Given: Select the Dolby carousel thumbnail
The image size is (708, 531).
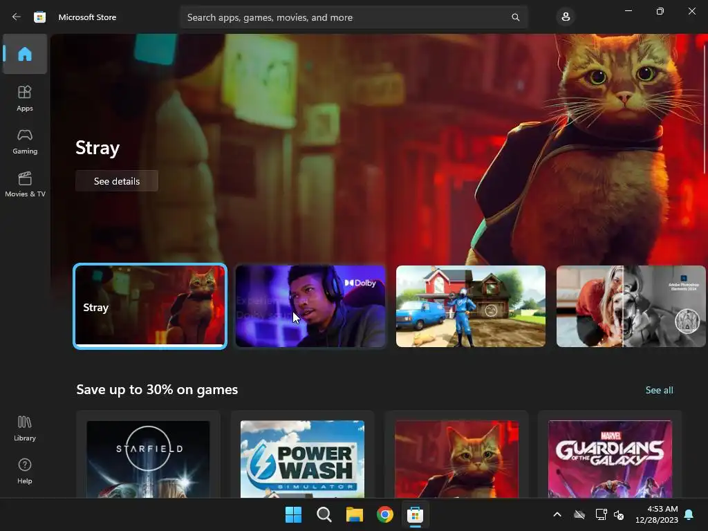Looking at the screenshot, I should pyautogui.click(x=310, y=306).
